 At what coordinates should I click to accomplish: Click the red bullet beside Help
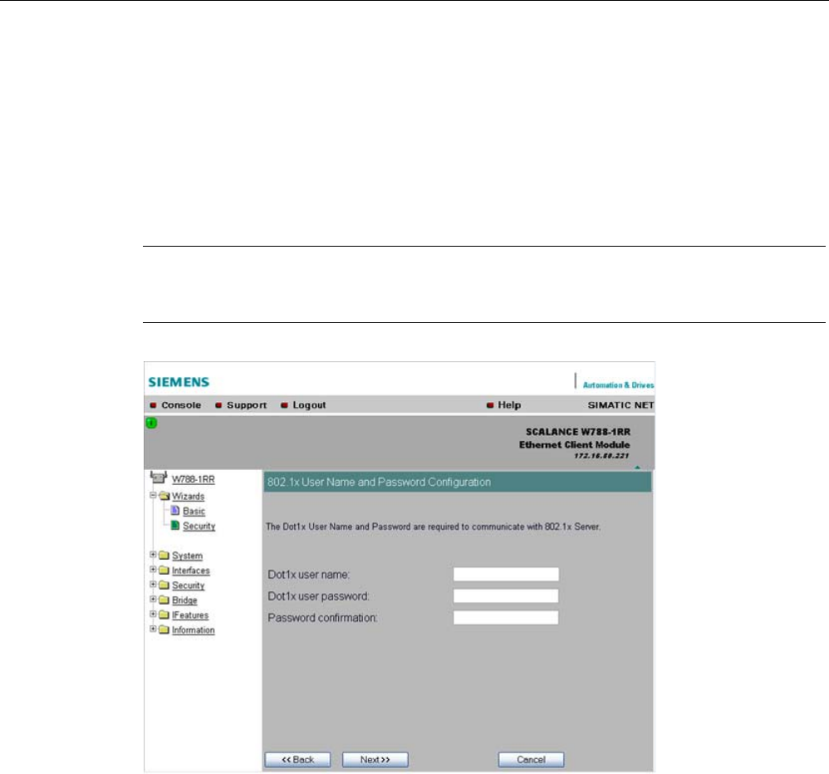click(x=490, y=405)
